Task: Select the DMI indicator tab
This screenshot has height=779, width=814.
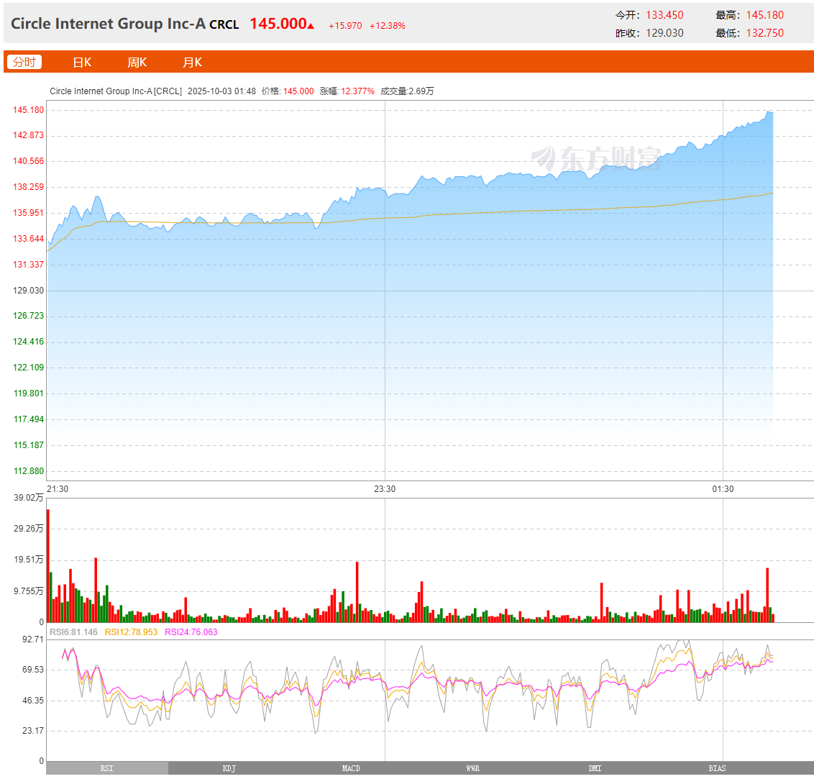Action: pos(595,768)
